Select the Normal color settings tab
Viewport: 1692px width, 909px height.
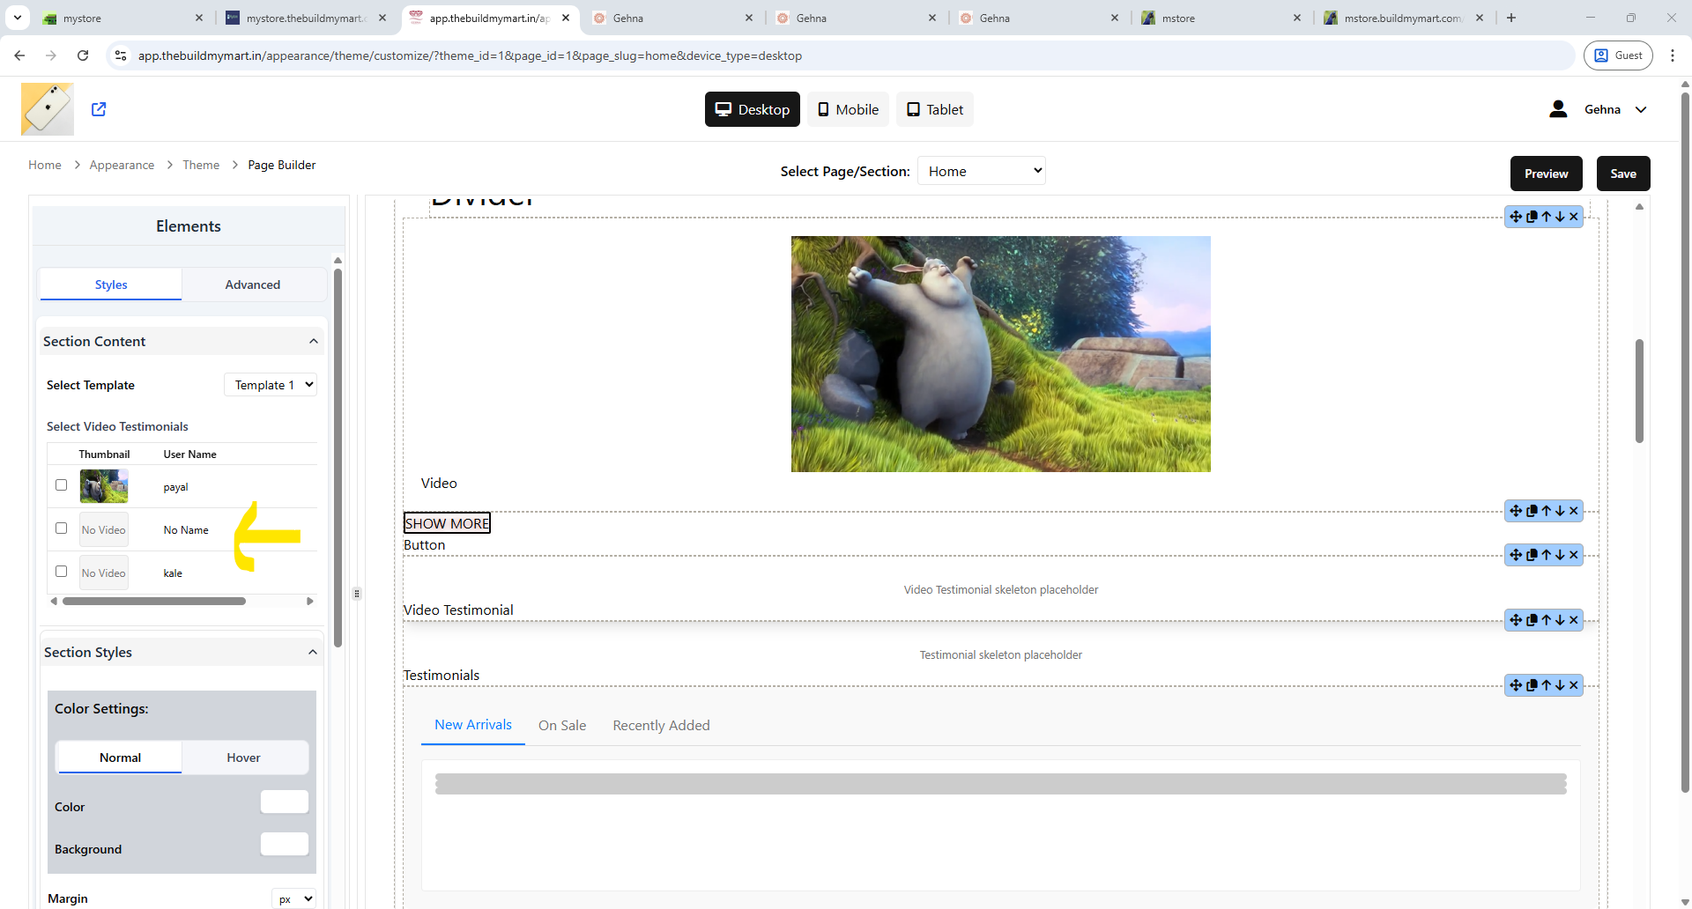(x=120, y=757)
